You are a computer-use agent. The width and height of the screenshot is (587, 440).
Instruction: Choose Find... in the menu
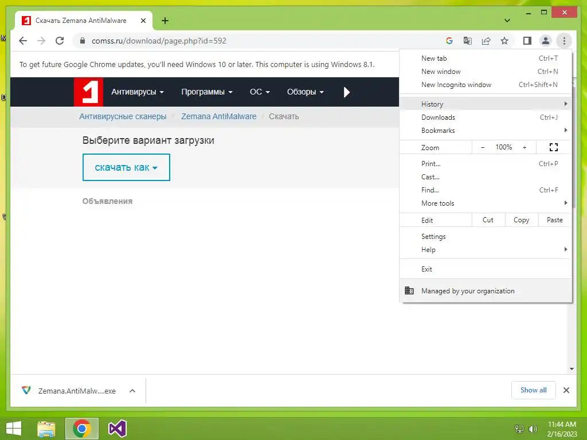coord(486,190)
